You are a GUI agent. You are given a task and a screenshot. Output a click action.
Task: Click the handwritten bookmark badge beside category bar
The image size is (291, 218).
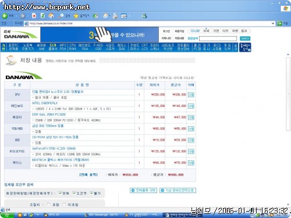(x=245, y=47)
